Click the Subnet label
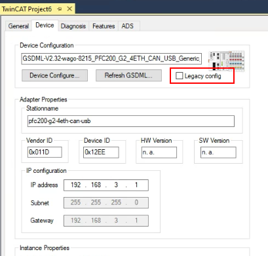 pos(40,203)
